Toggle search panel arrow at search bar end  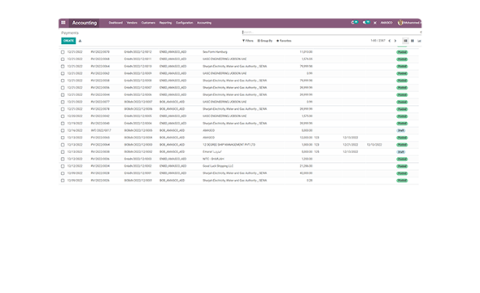[x=421, y=32]
